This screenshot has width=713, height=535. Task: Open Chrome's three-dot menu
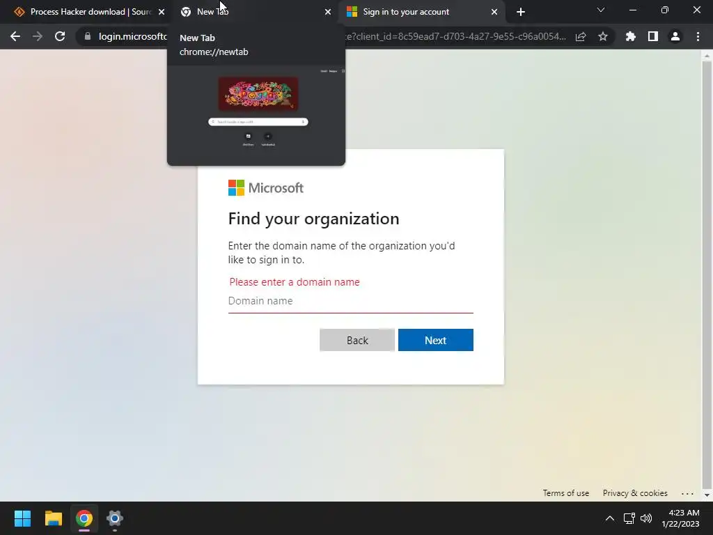coord(698,36)
